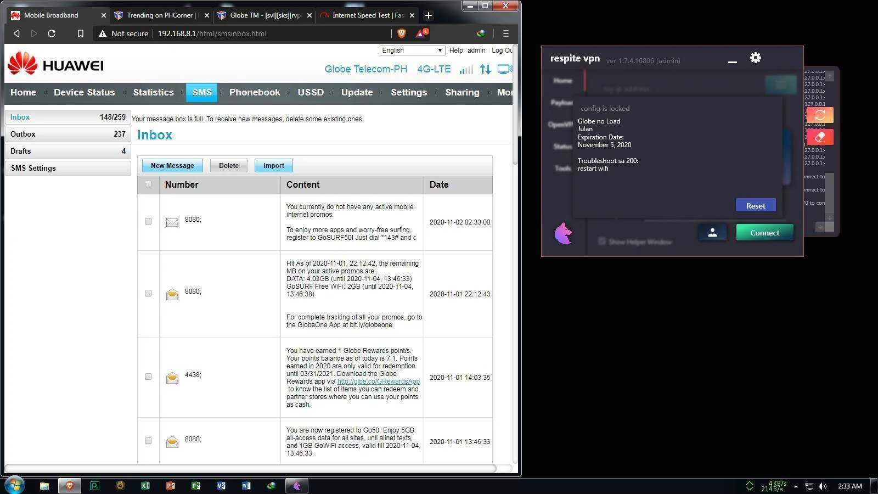Open the Brave Shields lion icon
Screen dimensions: 878x494
[401, 33]
